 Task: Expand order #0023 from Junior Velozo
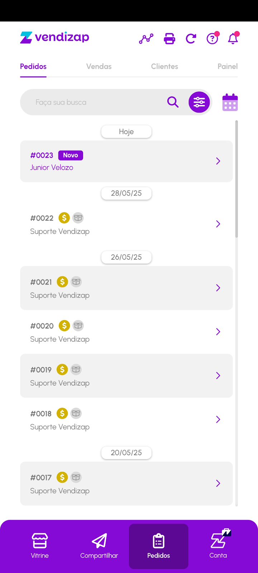tap(218, 161)
